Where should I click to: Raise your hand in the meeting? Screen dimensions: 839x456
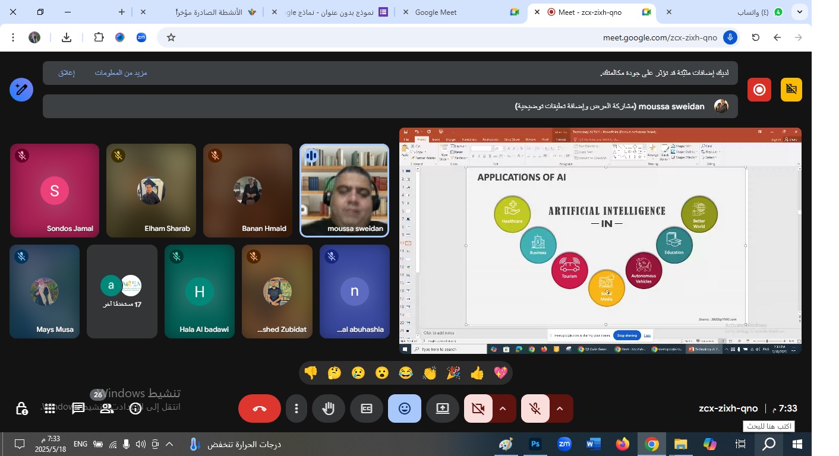click(329, 408)
